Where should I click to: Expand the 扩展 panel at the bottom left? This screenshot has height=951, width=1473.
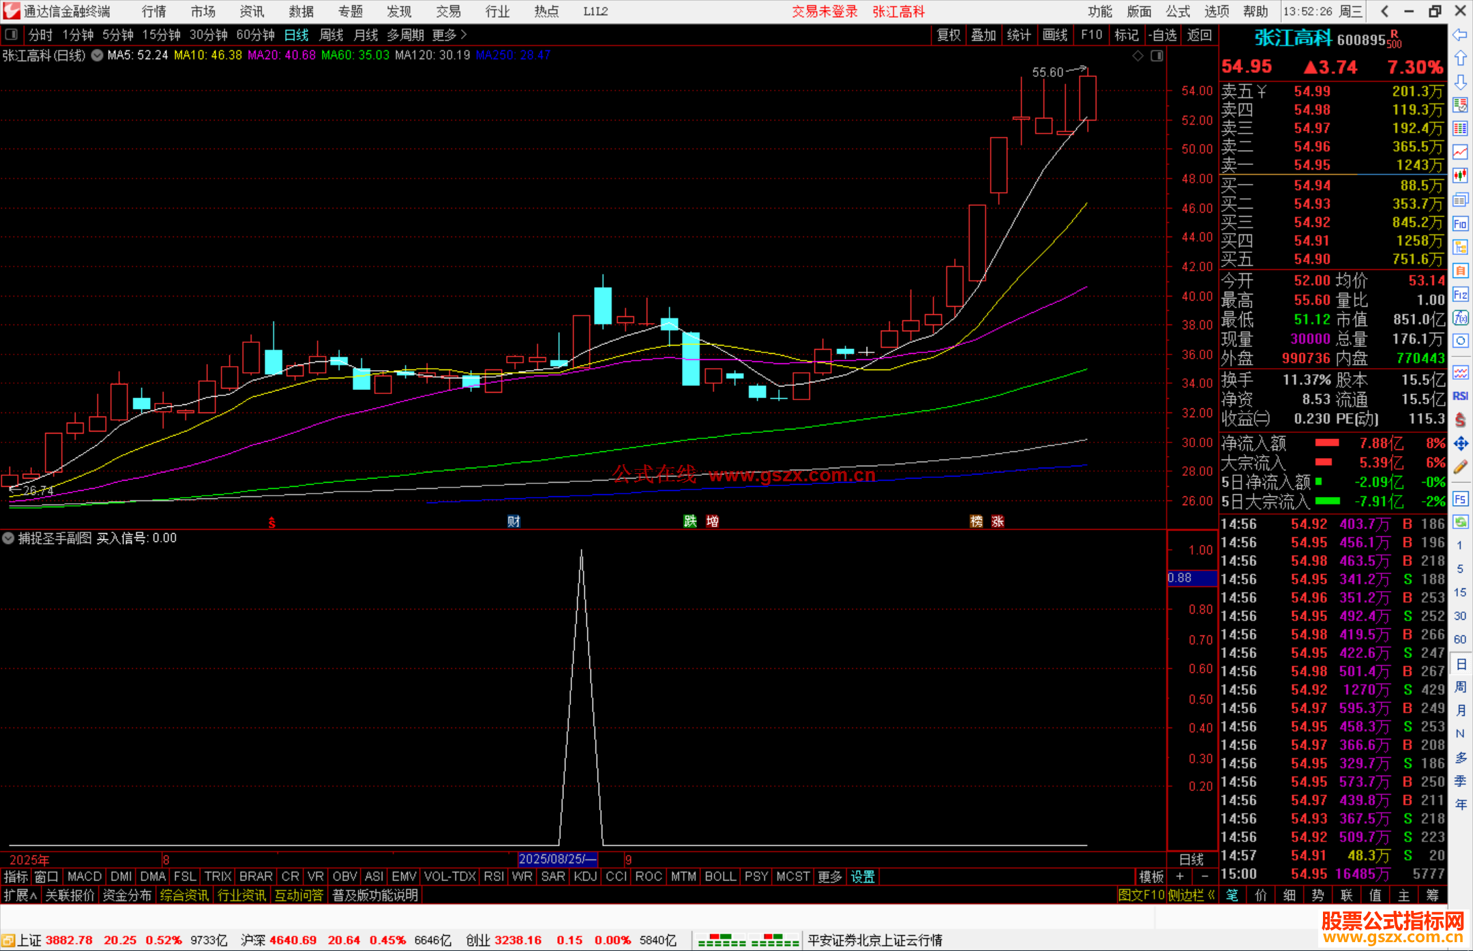coord(20,895)
